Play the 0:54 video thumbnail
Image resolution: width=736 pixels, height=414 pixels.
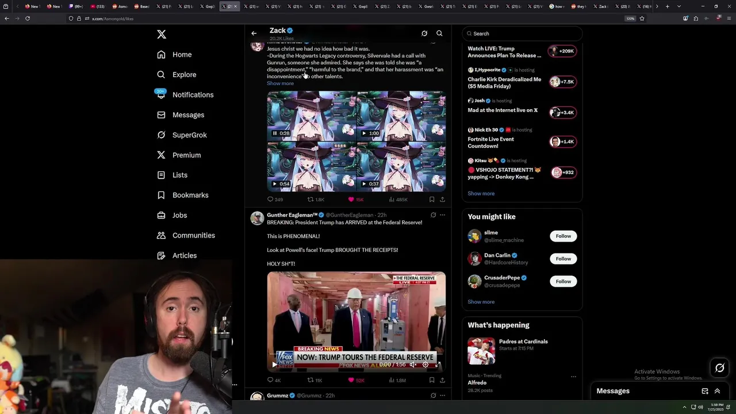[x=275, y=184]
